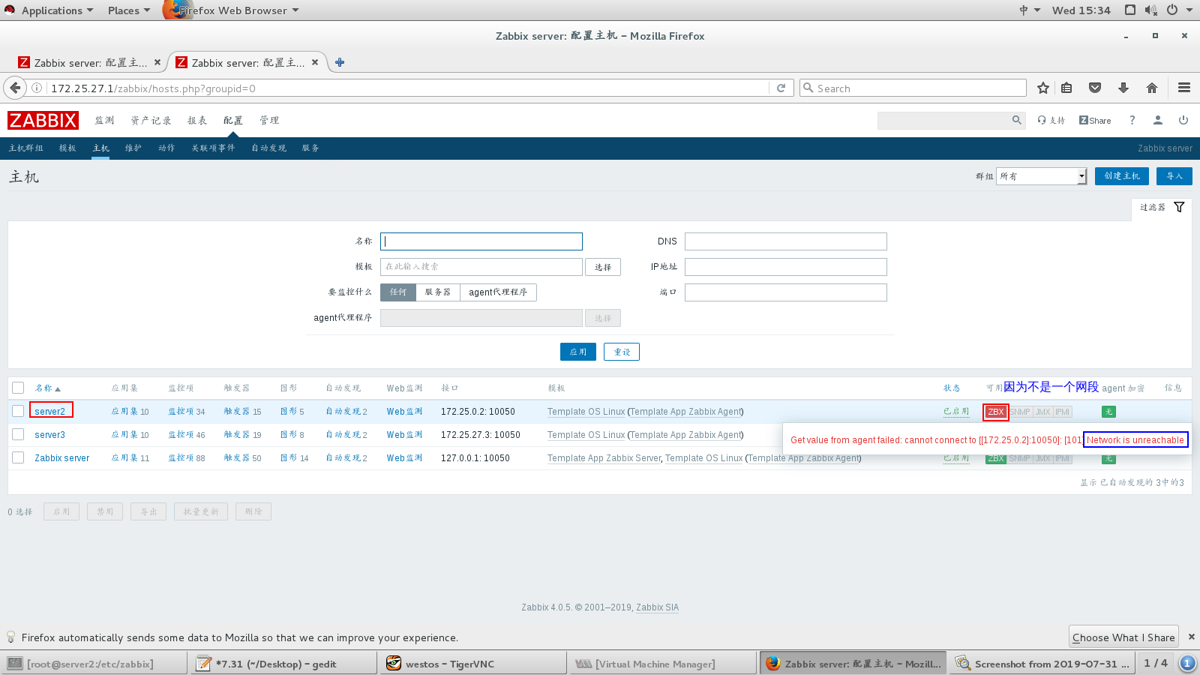Open the downloads arrow icon
This screenshot has height=675, width=1200.
(x=1123, y=88)
